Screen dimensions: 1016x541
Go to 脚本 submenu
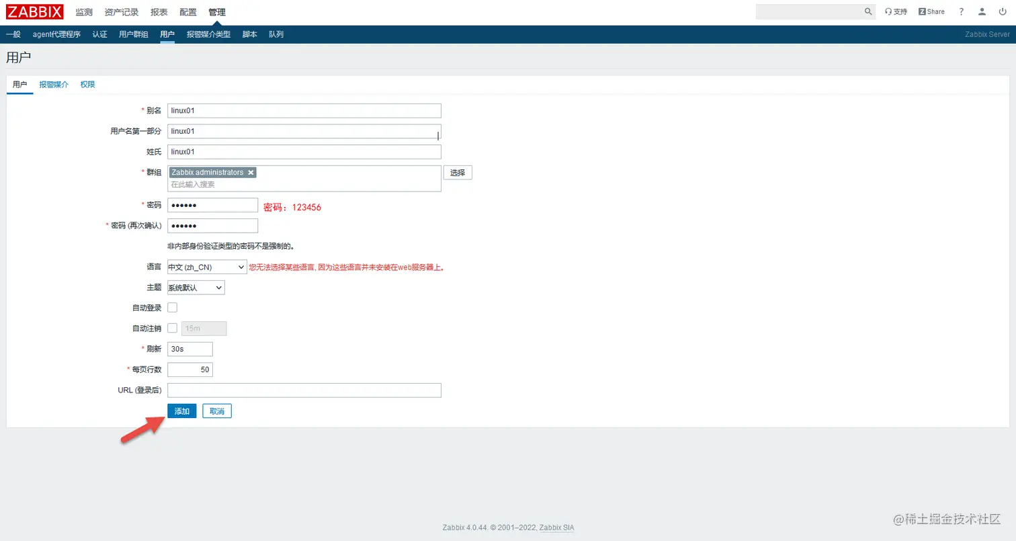tap(249, 34)
